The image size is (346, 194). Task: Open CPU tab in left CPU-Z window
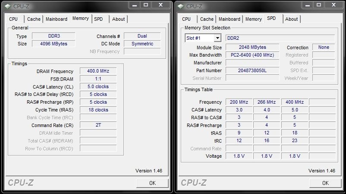14,19
